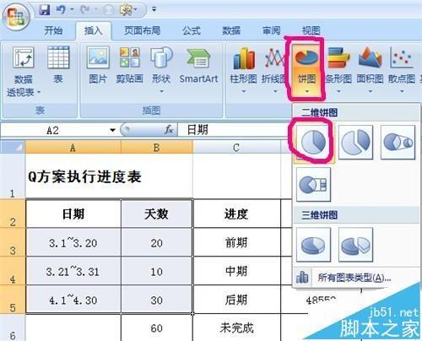Screen dimensions: 422x341
Task: Open the 折线图 line chart menu
Action: (x=274, y=70)
